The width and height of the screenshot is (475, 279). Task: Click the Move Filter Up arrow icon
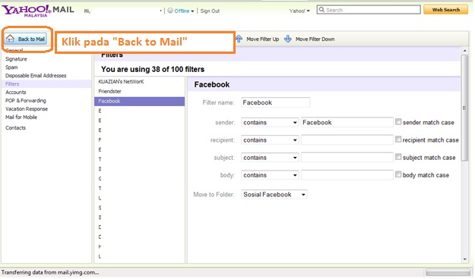[x=239, y=39]
